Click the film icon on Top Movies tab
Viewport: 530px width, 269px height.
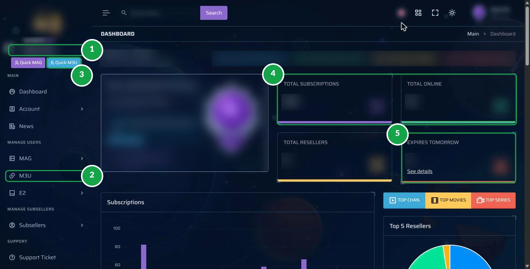coord(435,200)
